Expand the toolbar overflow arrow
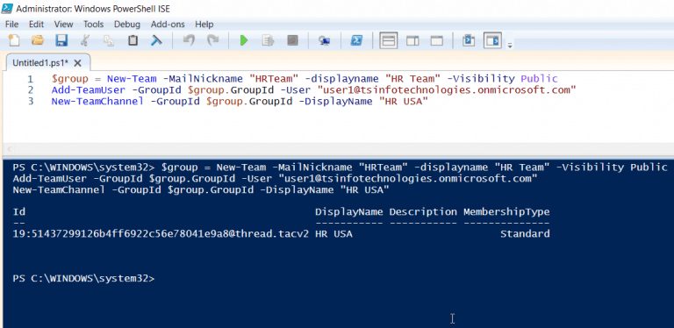674x328 pixels. point(510,45)
